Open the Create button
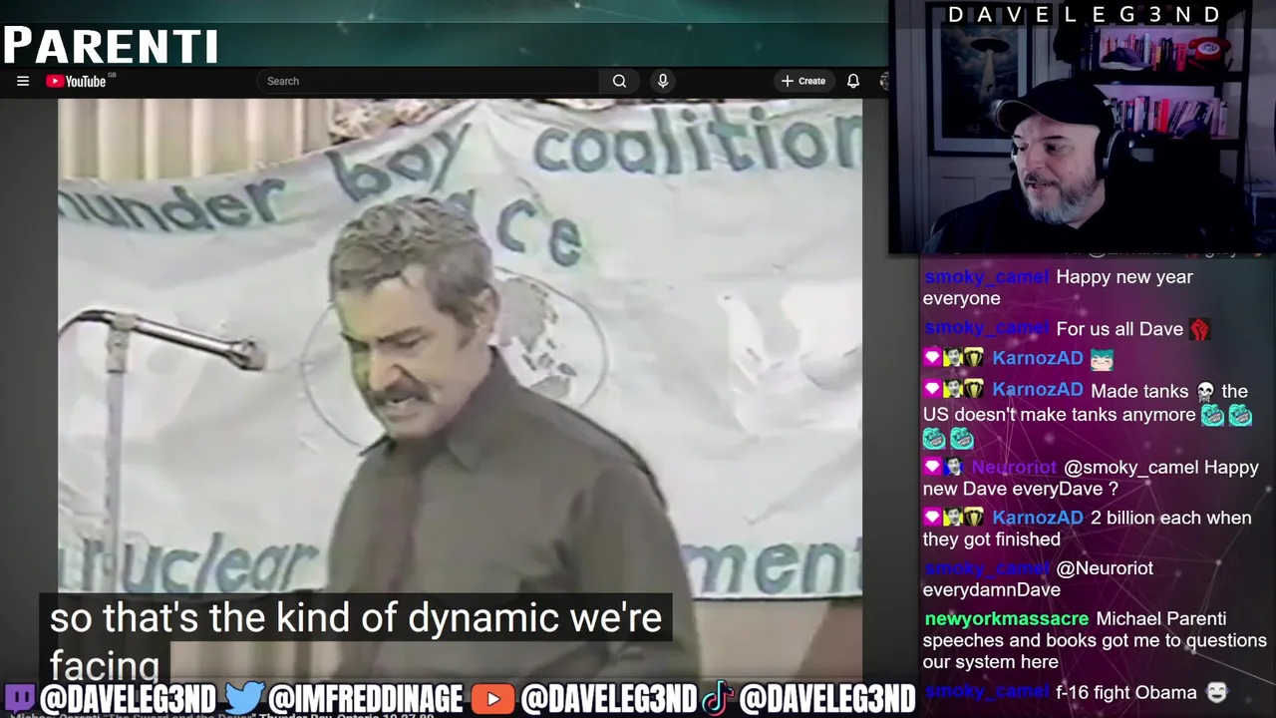The image size is (1276, 718). click(803, 81)
